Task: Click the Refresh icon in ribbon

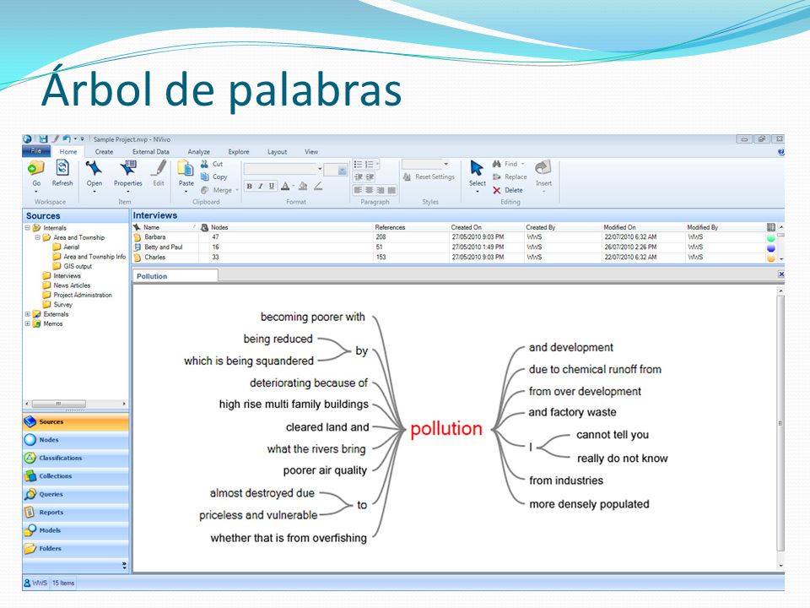Action: (x=62, y=169)
